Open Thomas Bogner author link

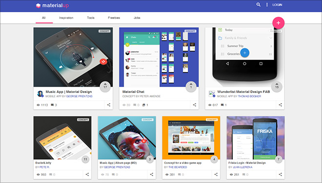(249, 96)
